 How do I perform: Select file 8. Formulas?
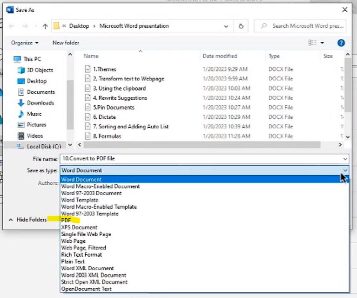click(x=103, y=136)
